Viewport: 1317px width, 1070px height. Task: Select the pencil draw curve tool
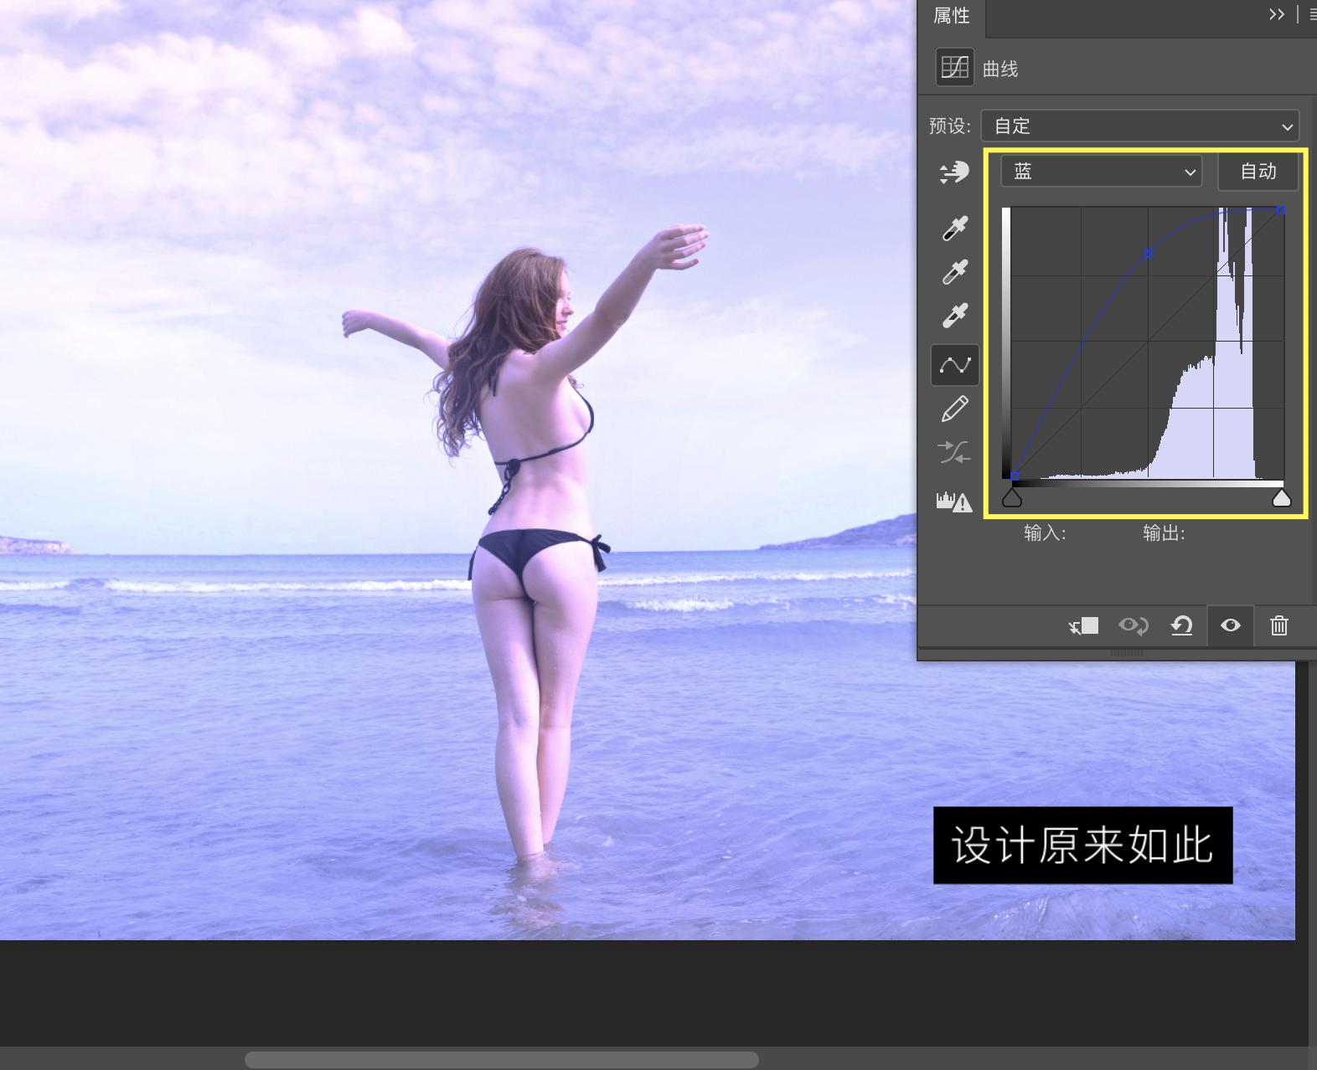click(x=954, y=409)
